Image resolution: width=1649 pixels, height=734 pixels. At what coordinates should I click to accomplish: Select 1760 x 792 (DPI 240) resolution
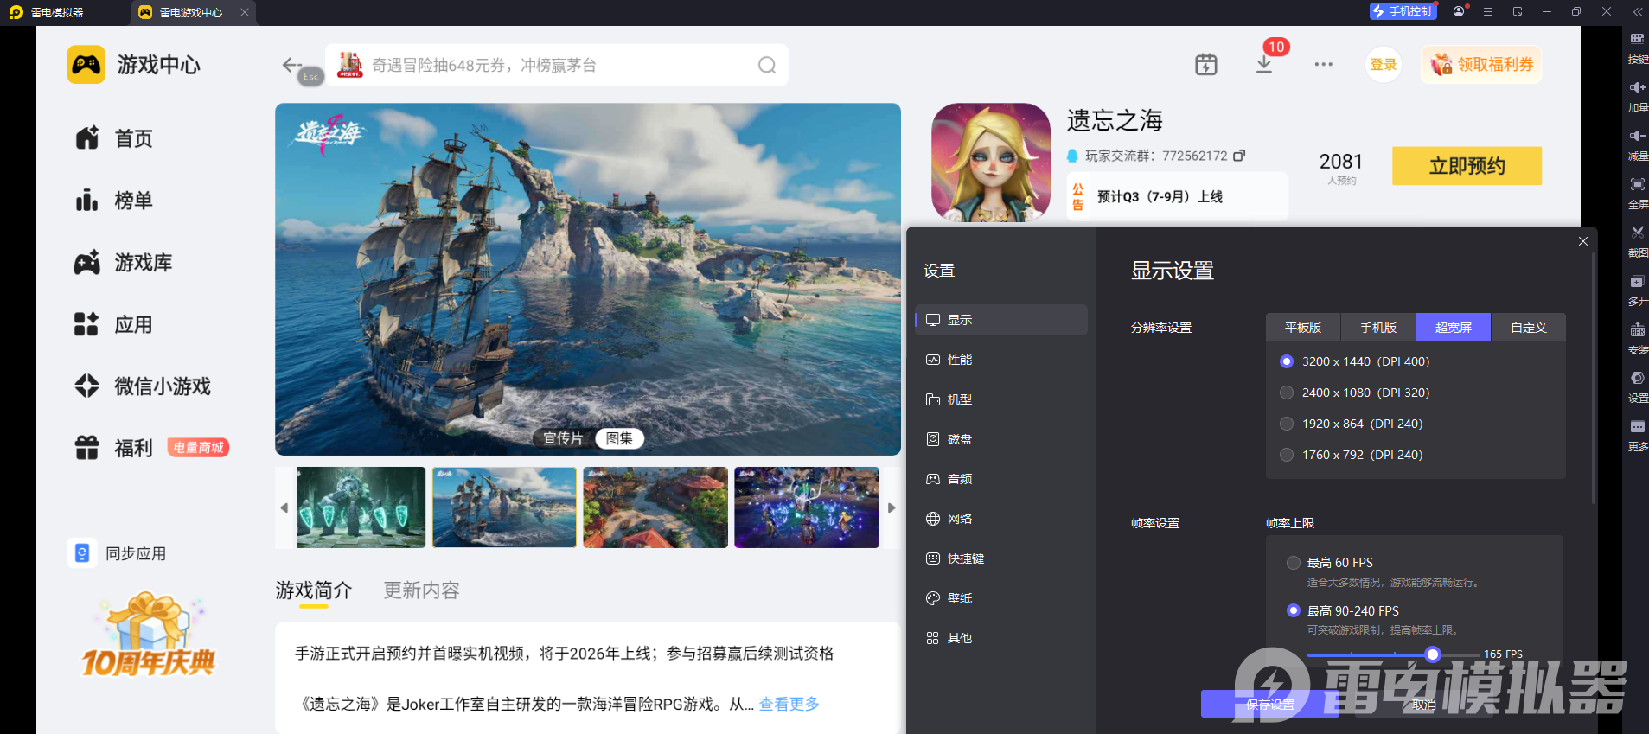(1287, 455)
